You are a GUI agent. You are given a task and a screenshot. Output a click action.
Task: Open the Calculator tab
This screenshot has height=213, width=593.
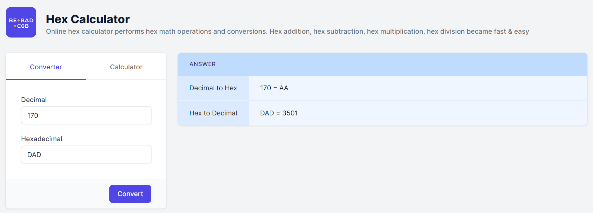[x=126, y=67]
